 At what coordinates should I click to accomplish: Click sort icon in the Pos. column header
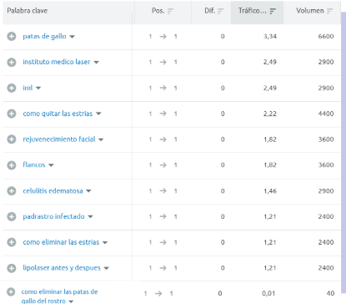[170, 11]
